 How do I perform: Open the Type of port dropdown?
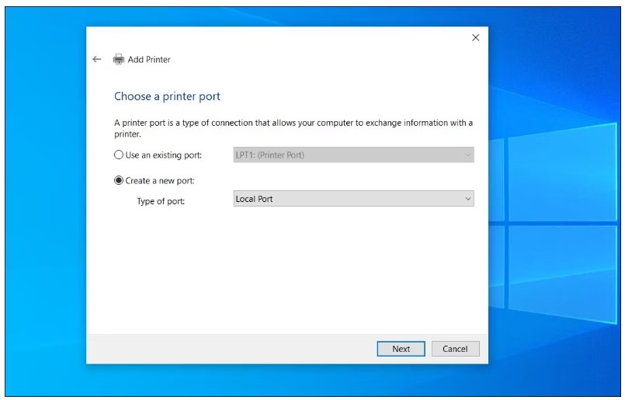(x=353, y=199)
